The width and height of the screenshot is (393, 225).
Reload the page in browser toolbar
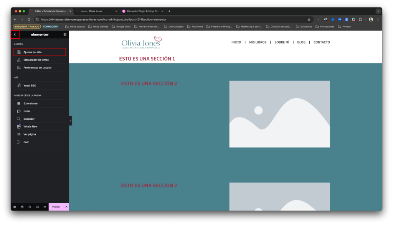[x=29, y=19]
